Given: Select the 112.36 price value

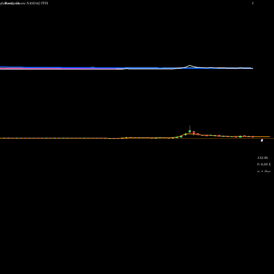Looking at the screenshot, I should click(x=262, y=158).
